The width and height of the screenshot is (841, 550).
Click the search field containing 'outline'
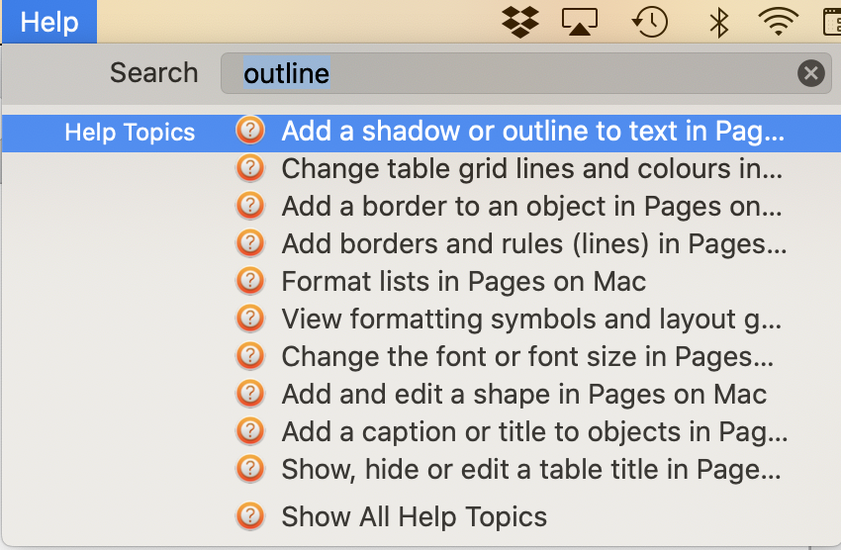tap(514, 73)
